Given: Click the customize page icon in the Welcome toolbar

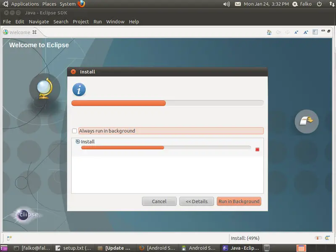Looking at the screenshot, I should [x=315, y=32].
